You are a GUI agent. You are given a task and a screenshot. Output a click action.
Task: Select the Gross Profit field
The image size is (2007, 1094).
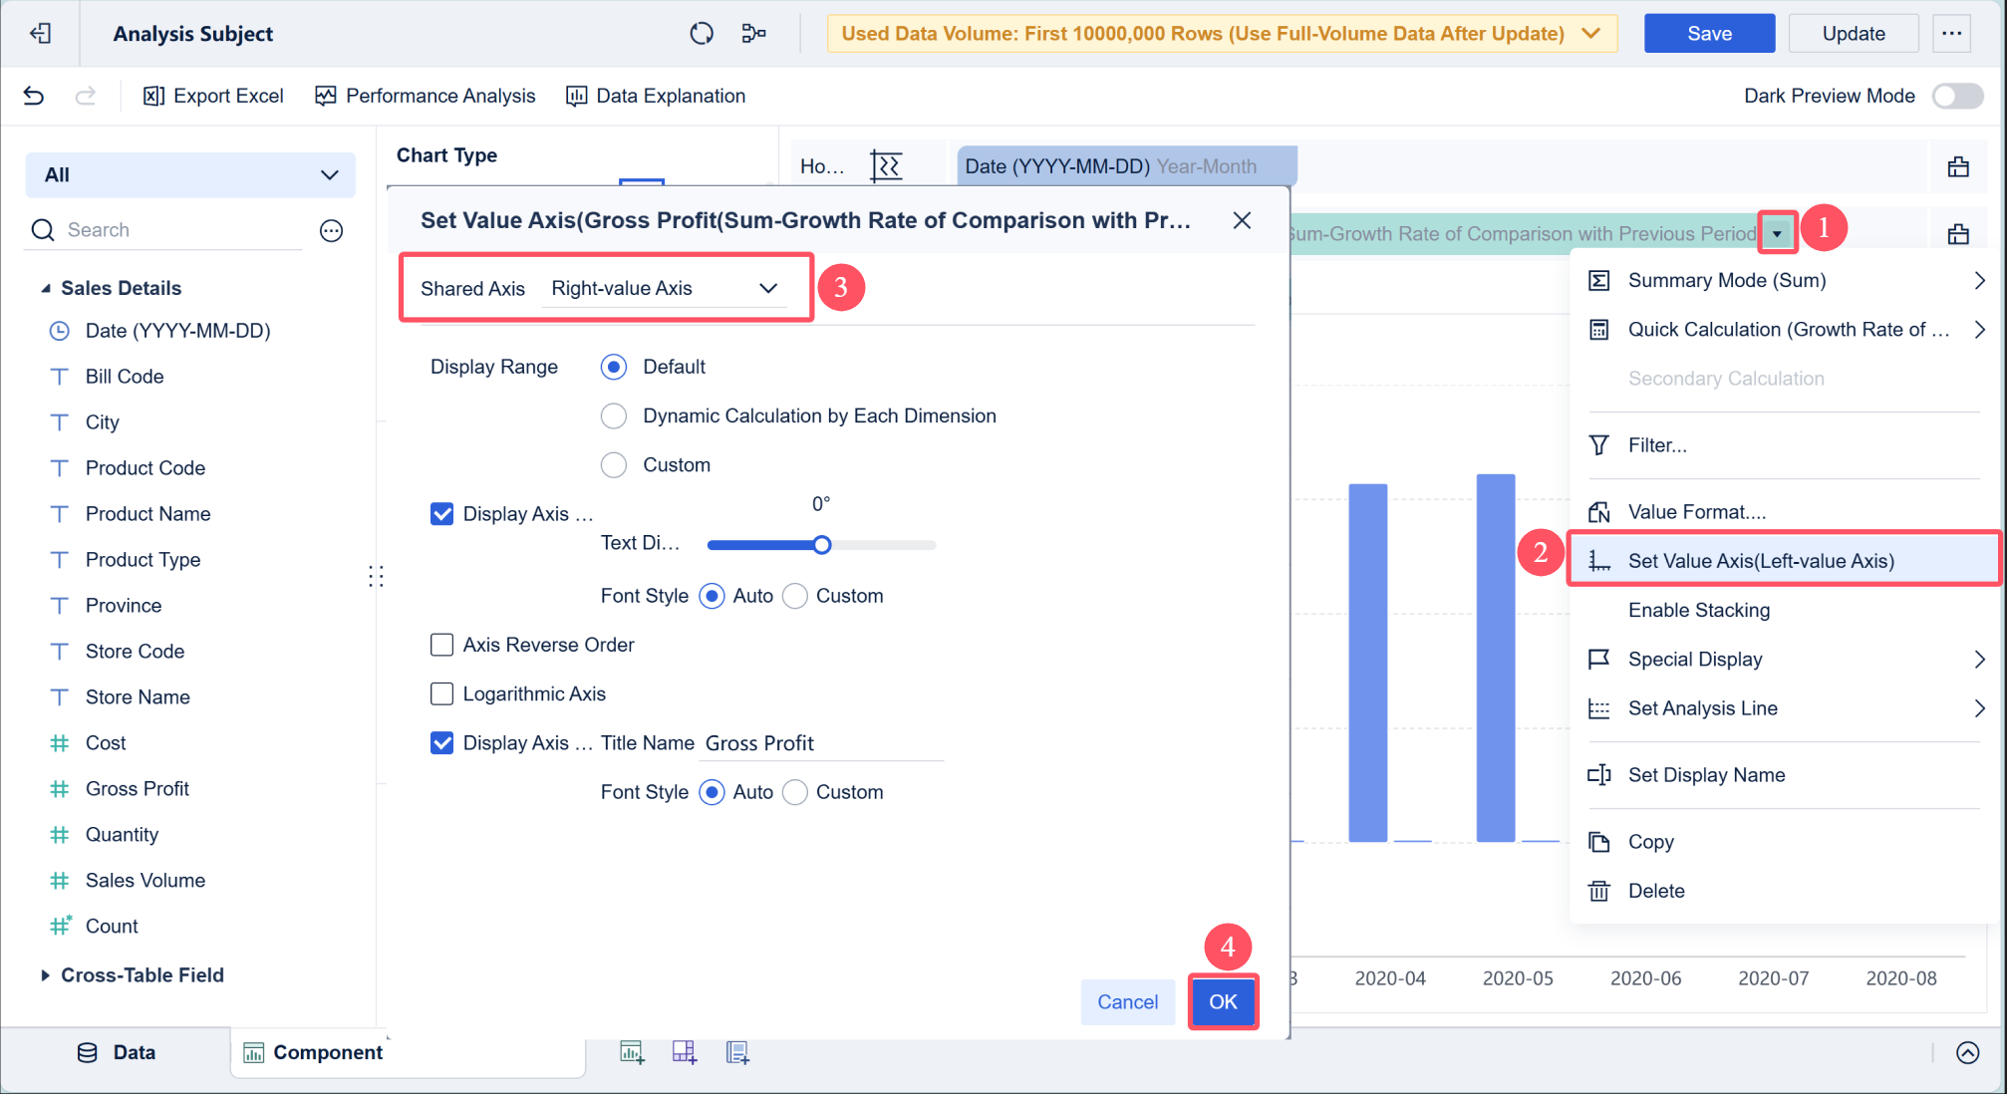point(138,789)
